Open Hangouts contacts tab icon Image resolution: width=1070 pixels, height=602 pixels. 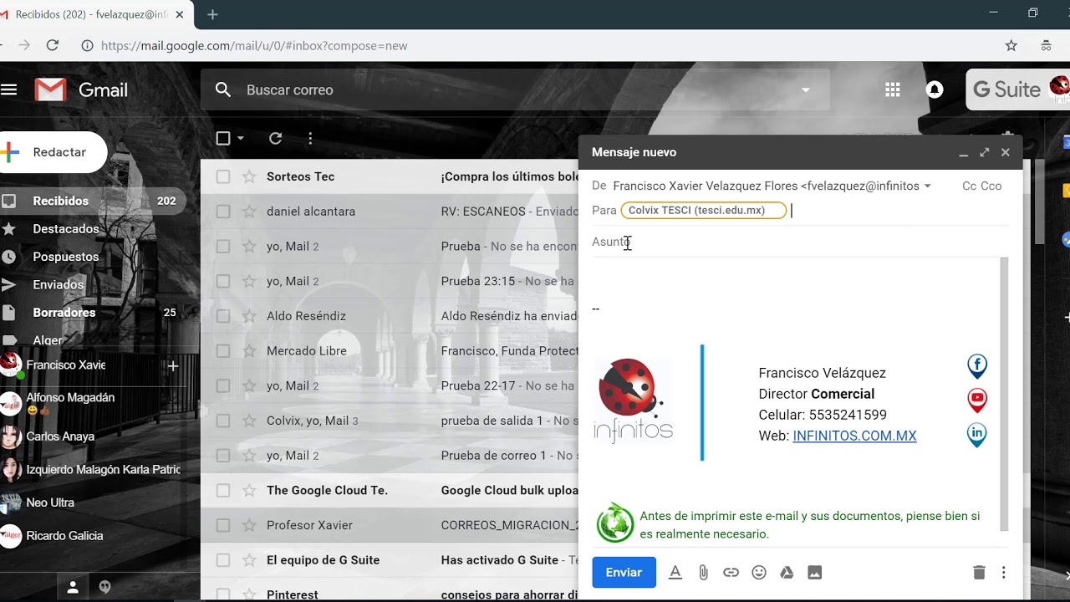point(73,587)
